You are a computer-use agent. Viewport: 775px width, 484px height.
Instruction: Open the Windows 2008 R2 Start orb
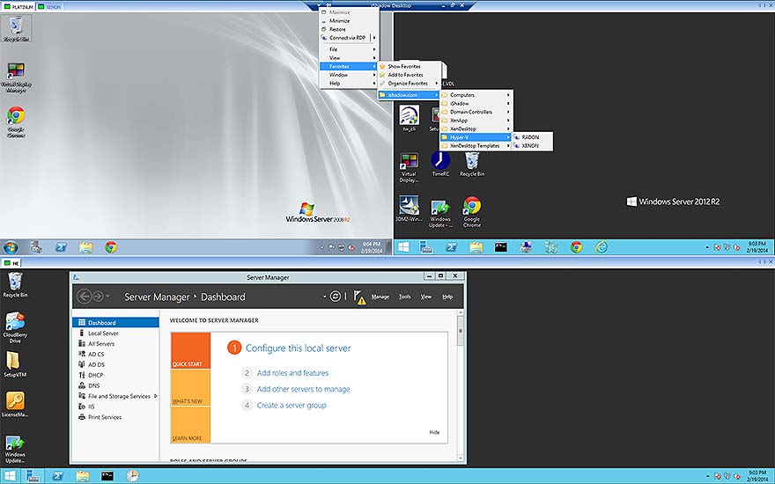11,247
